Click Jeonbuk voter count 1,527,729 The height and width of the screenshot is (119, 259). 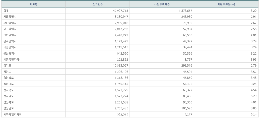pyautogui.click(x=121, y=90)
